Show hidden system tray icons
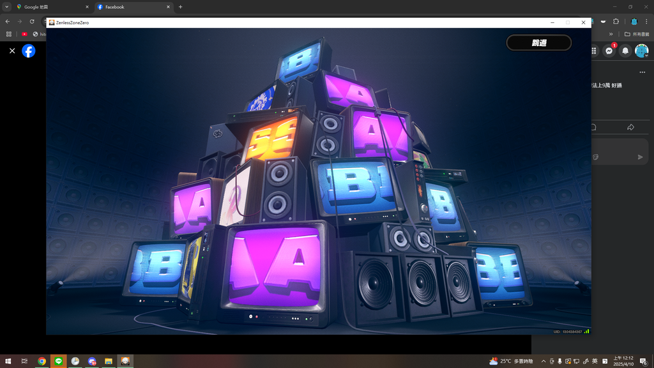 (x=543, y=362)
